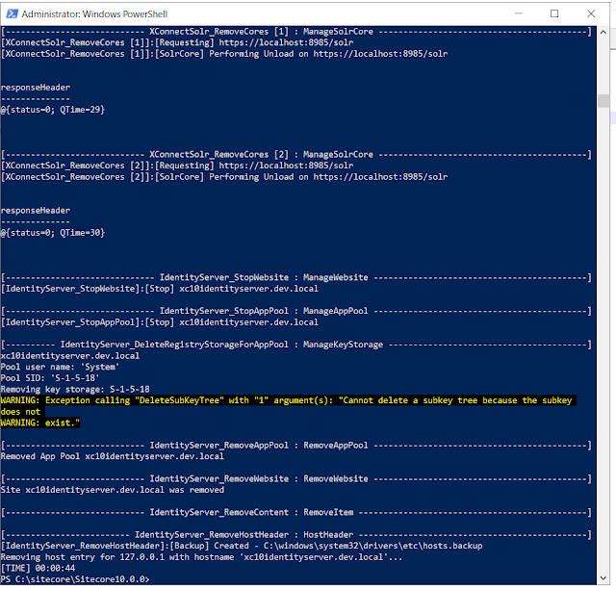Minimize the PowerShell window
The height and width of the screenshot is (589, 616).
(519, 13)
